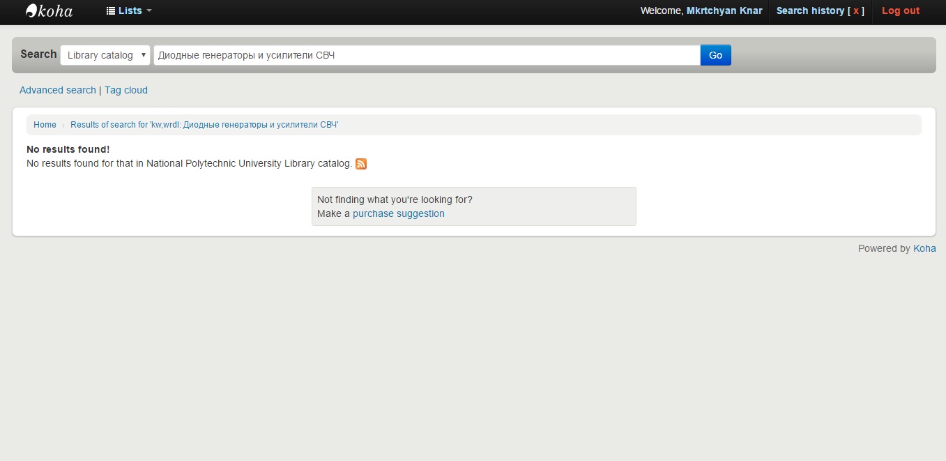The height and width of the screenshot is (461, 946).
Task: Open the Mkrtchyan Knar user account page
Action: tap(724, 11)
